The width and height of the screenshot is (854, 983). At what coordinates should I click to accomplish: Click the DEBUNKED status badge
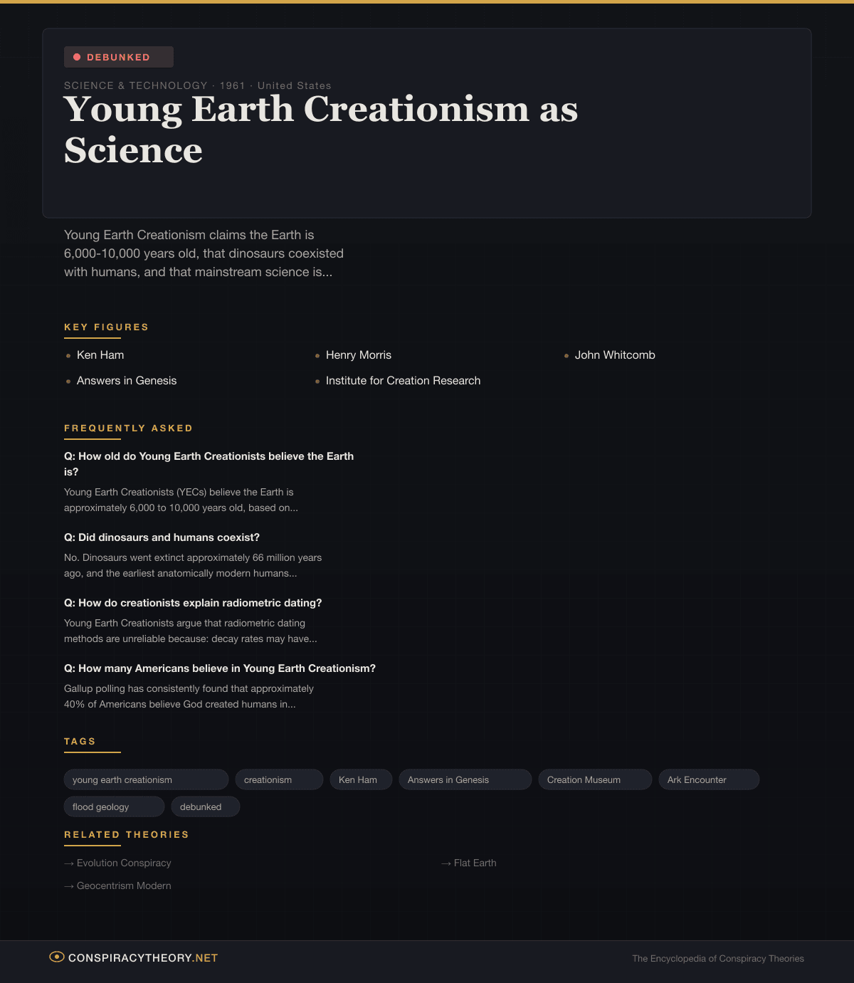[x=119, y=57]
